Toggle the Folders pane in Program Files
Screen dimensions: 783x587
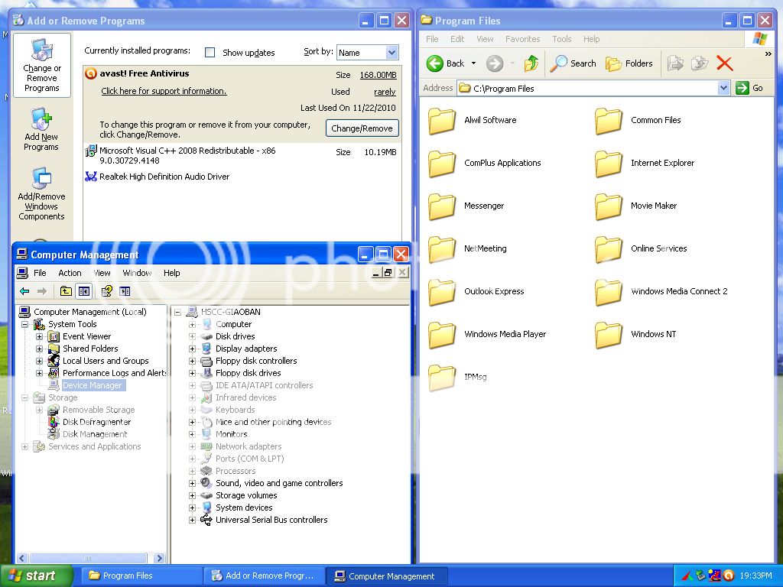coord(629,63)
